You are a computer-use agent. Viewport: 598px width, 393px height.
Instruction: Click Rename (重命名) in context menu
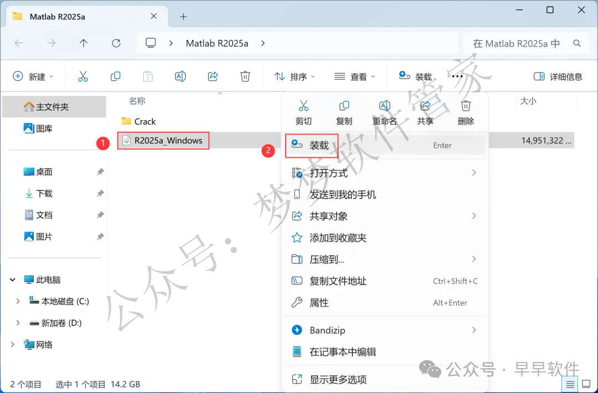[384, 113]
